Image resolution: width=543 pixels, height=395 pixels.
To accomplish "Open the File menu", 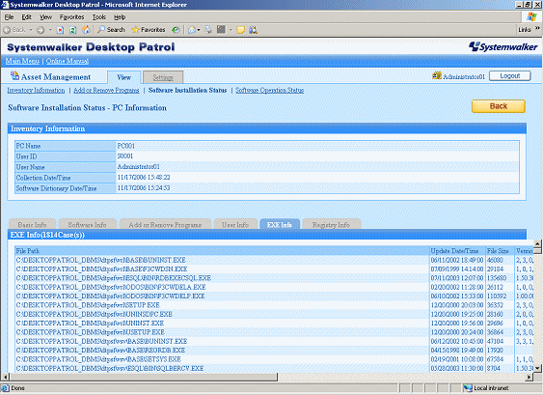I will 9,17.
